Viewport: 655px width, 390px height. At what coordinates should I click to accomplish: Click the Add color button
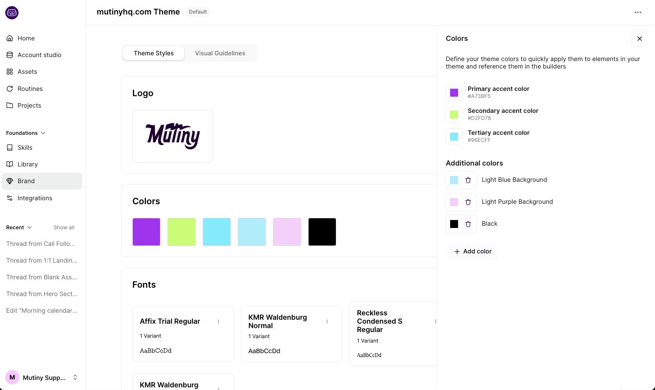472,251
